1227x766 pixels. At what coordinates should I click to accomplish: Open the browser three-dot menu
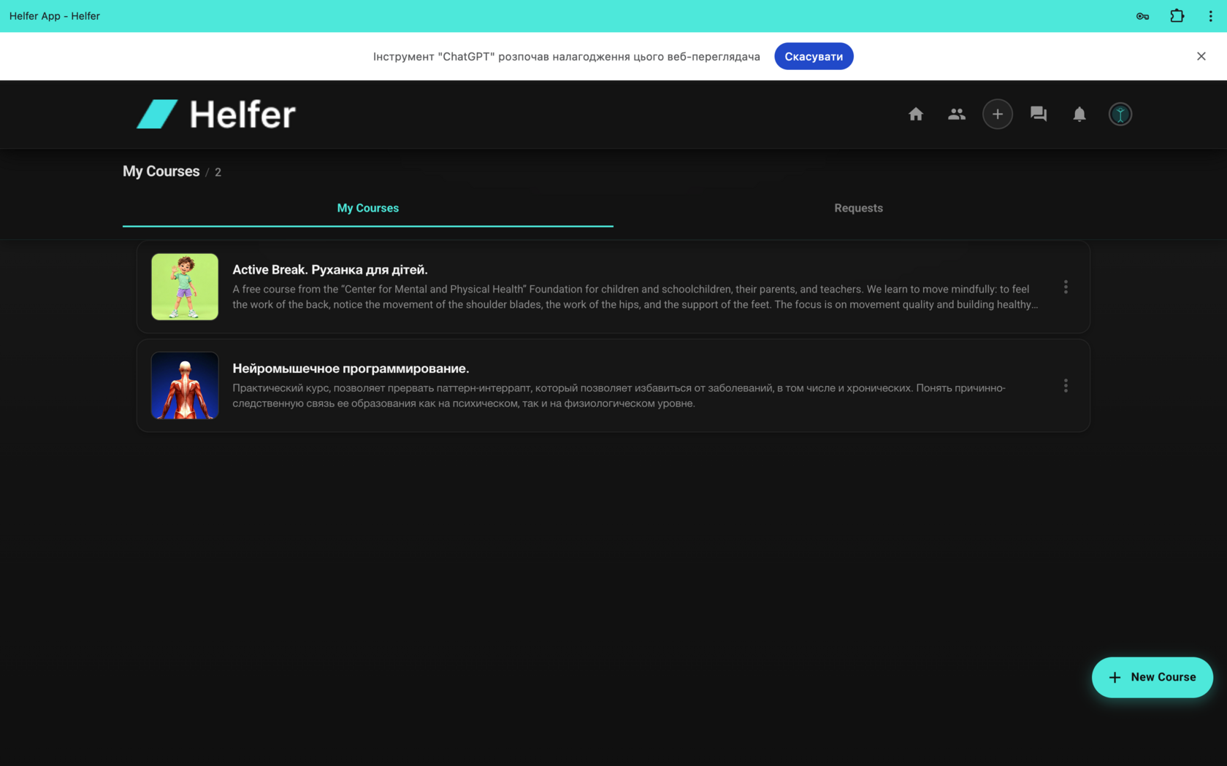[1210, 16]
